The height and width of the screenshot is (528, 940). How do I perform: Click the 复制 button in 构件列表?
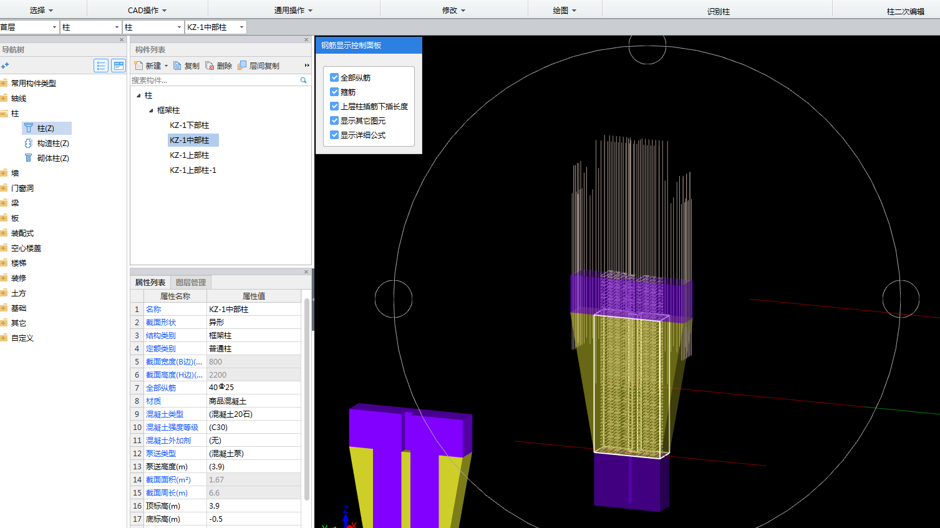(187, 66)
